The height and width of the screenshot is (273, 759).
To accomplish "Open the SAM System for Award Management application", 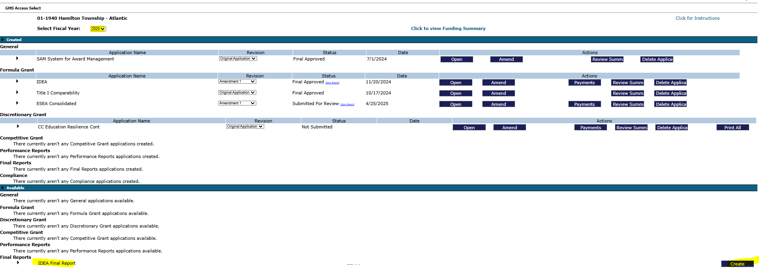I will tap(457, 59).
